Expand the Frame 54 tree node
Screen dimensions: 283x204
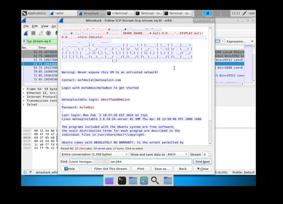[24, 89]
